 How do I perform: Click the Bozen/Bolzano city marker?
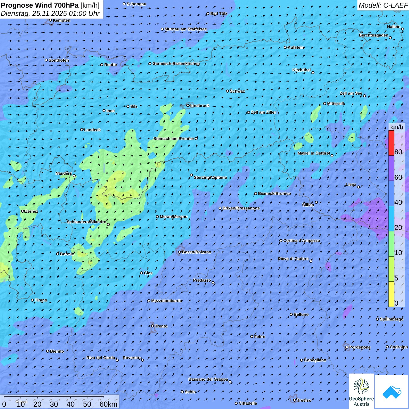(x=180, y=252)
